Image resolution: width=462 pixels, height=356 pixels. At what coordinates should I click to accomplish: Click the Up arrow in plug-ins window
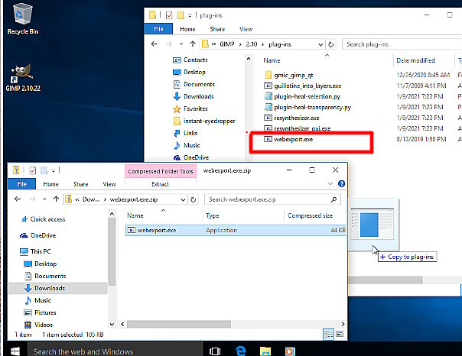194,44
